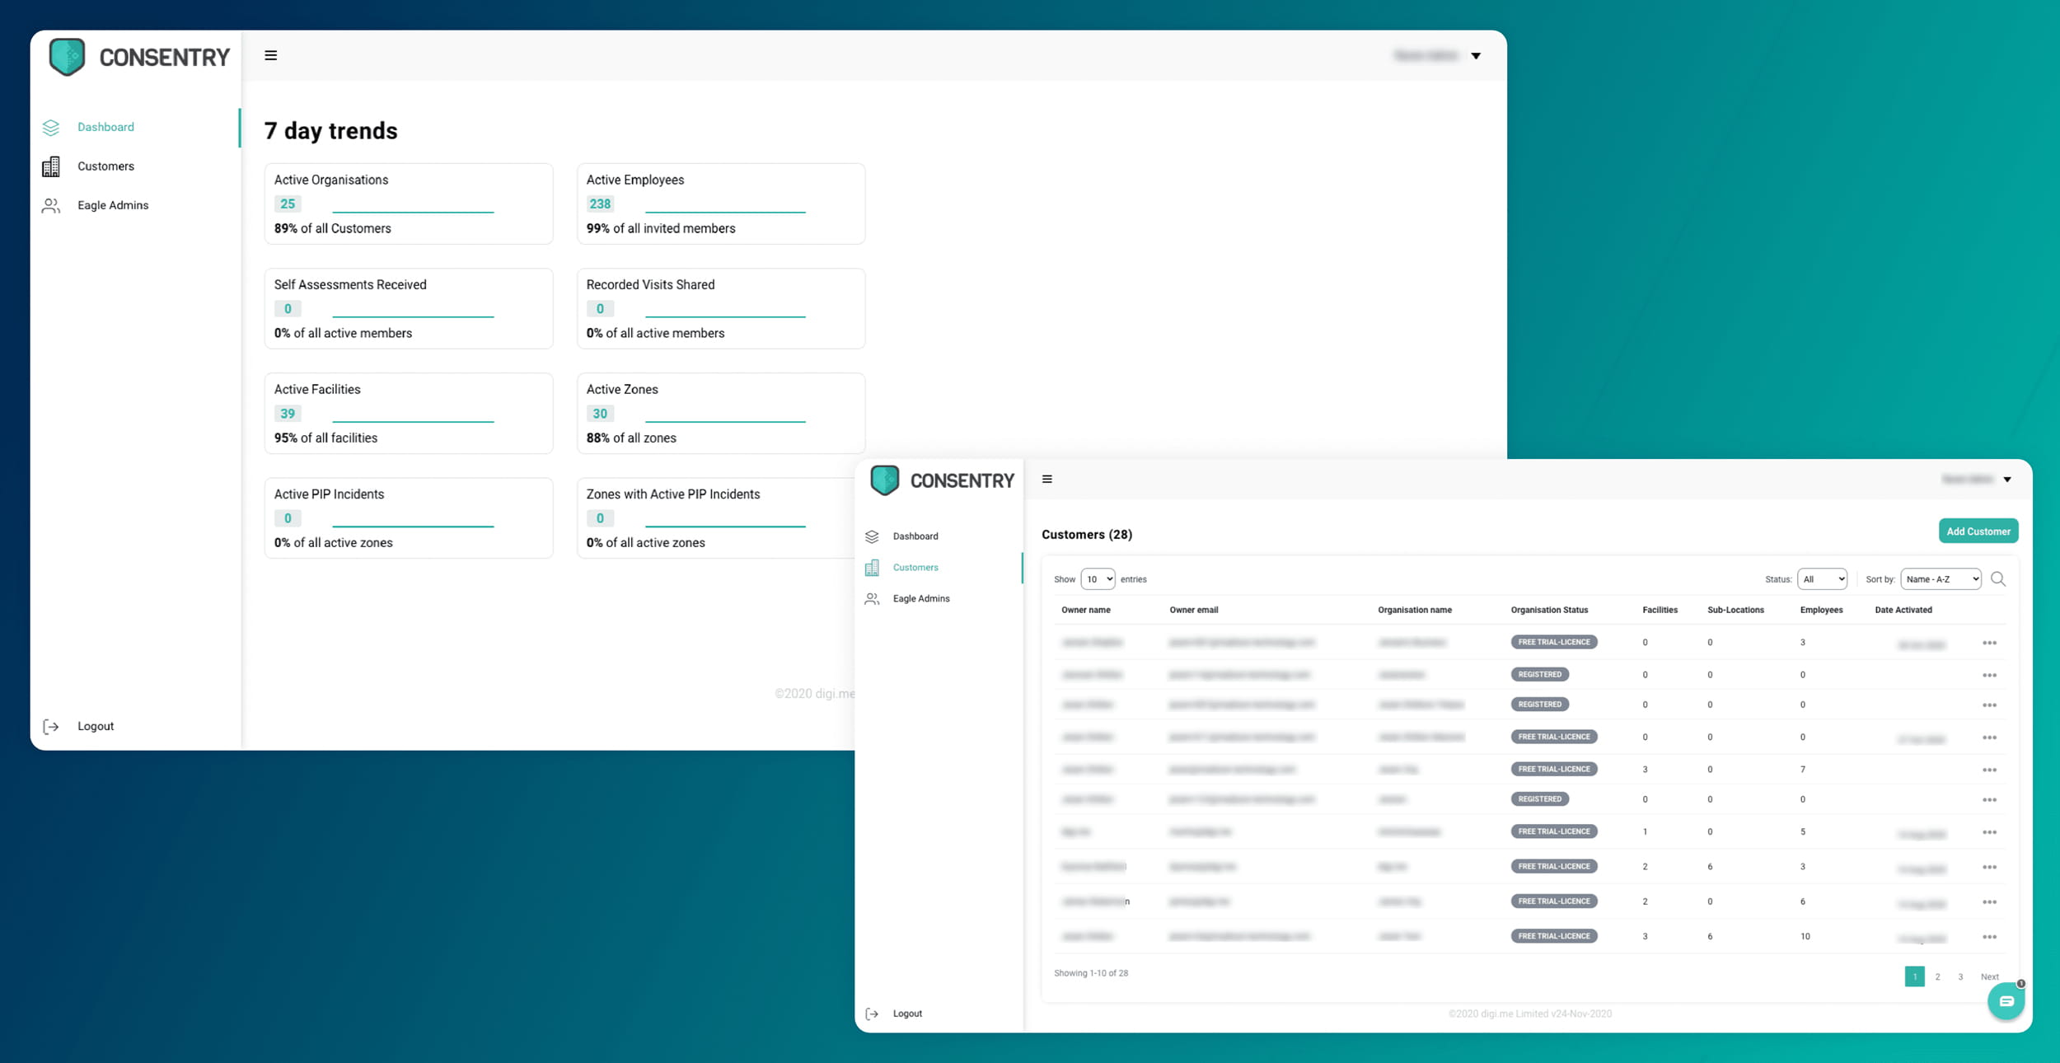This screenshot has height=1063, width=2060.
Task: Click the hamburger menu icon in Customers window
Action: tap(1046, 479)
